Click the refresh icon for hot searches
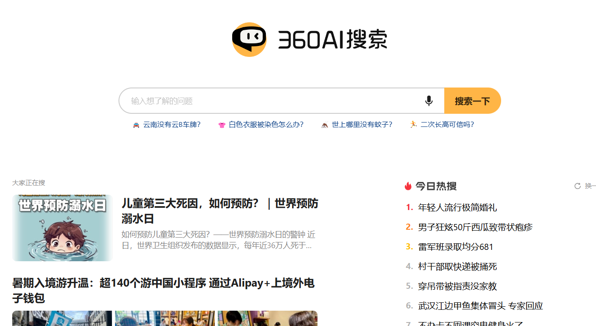The image size is (596, 326). pyautogui.click(x=577, y=186)
